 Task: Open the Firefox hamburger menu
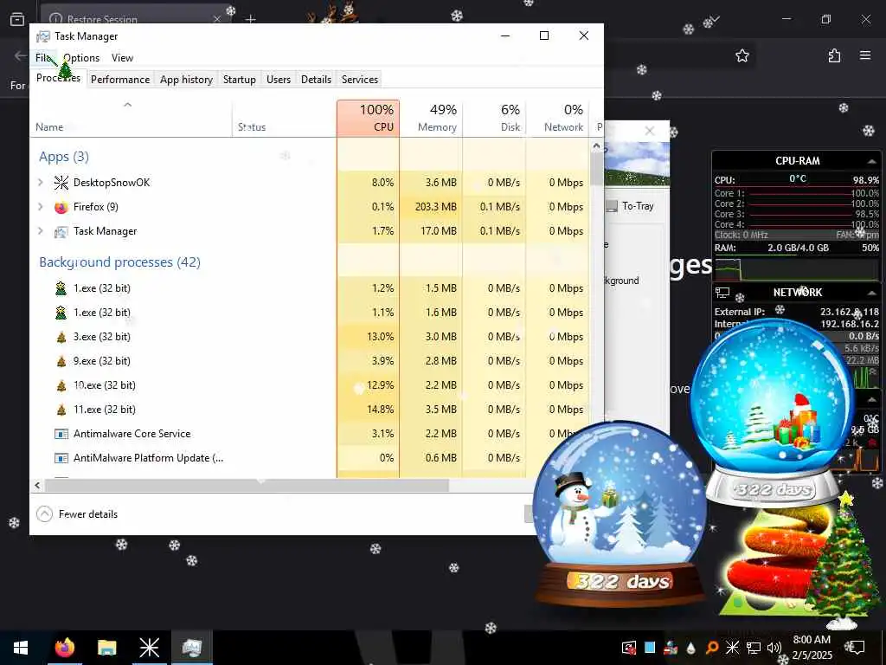865,55
